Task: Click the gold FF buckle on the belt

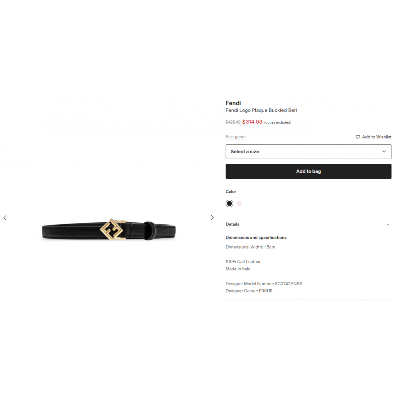Action: click(x=113, y=229)
